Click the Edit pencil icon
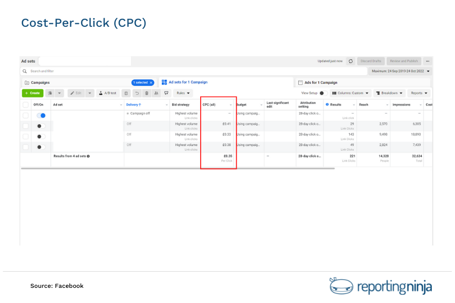 75,93
